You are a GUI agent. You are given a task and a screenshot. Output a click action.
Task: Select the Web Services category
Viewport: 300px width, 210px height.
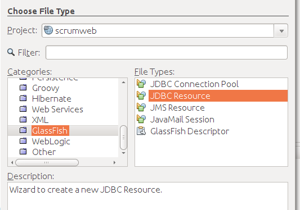57,109
